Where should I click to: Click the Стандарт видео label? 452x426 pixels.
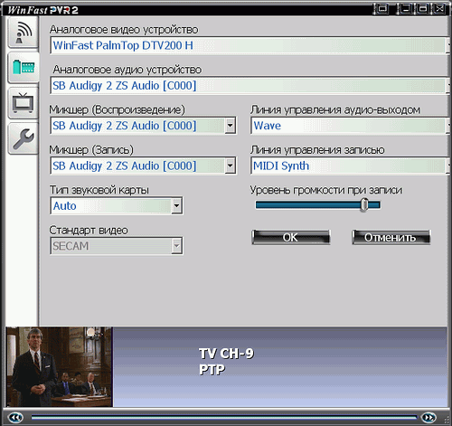point(89,231)
